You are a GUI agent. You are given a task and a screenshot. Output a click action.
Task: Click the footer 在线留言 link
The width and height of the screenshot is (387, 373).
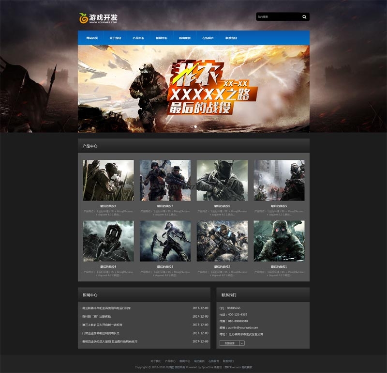(214, 361)
